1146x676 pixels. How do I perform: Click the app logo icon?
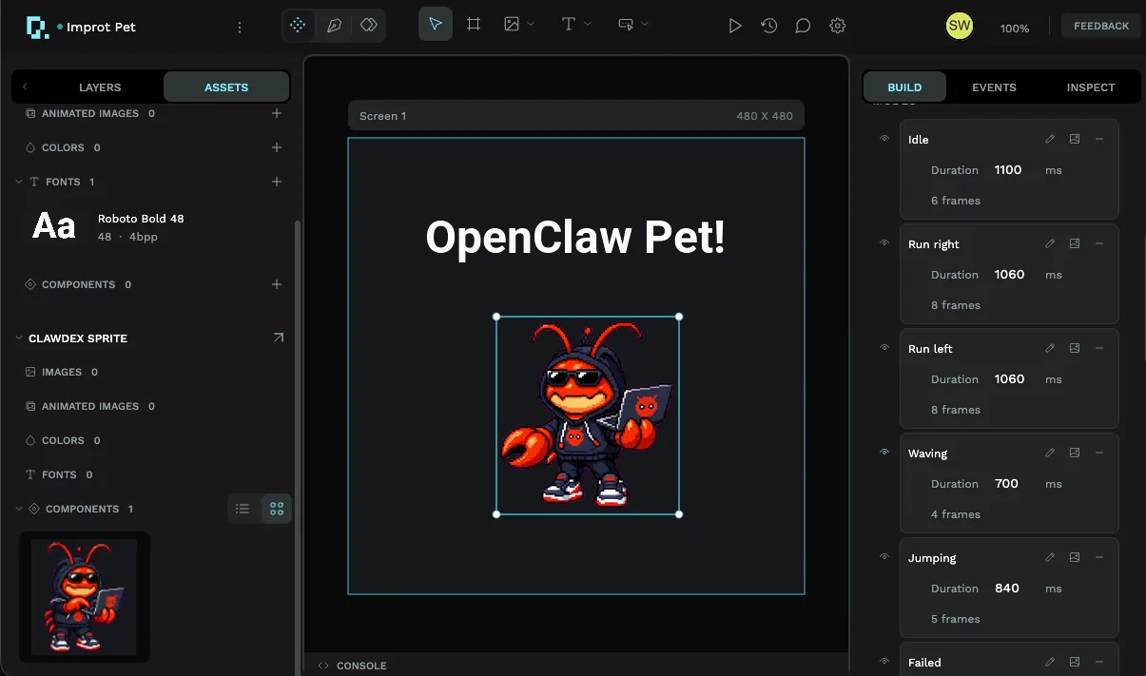pyautogui.click(x=37, y=27)
